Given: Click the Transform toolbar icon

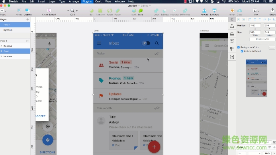Looking at the screenshot, I should click(100, 11).
